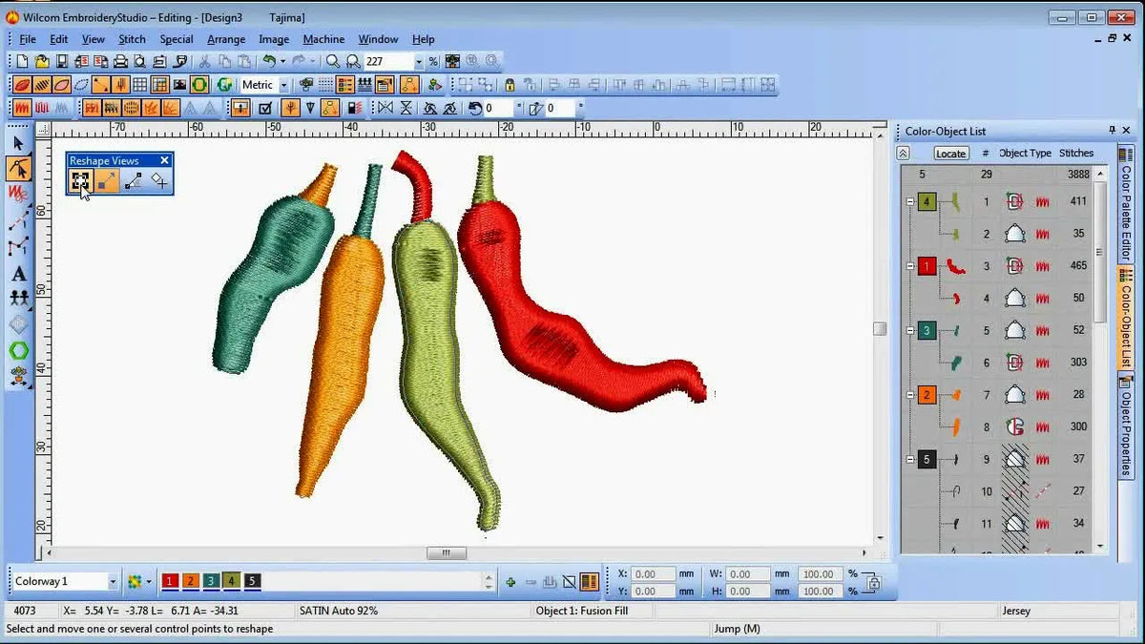This screenshot has height=644, width=1145.
Task: Toggle the checkmark box in stitch toolbar
Action: point(265,109)
